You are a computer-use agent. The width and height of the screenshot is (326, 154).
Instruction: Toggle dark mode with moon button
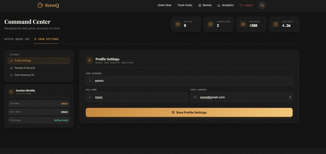[x=262, y=5]
